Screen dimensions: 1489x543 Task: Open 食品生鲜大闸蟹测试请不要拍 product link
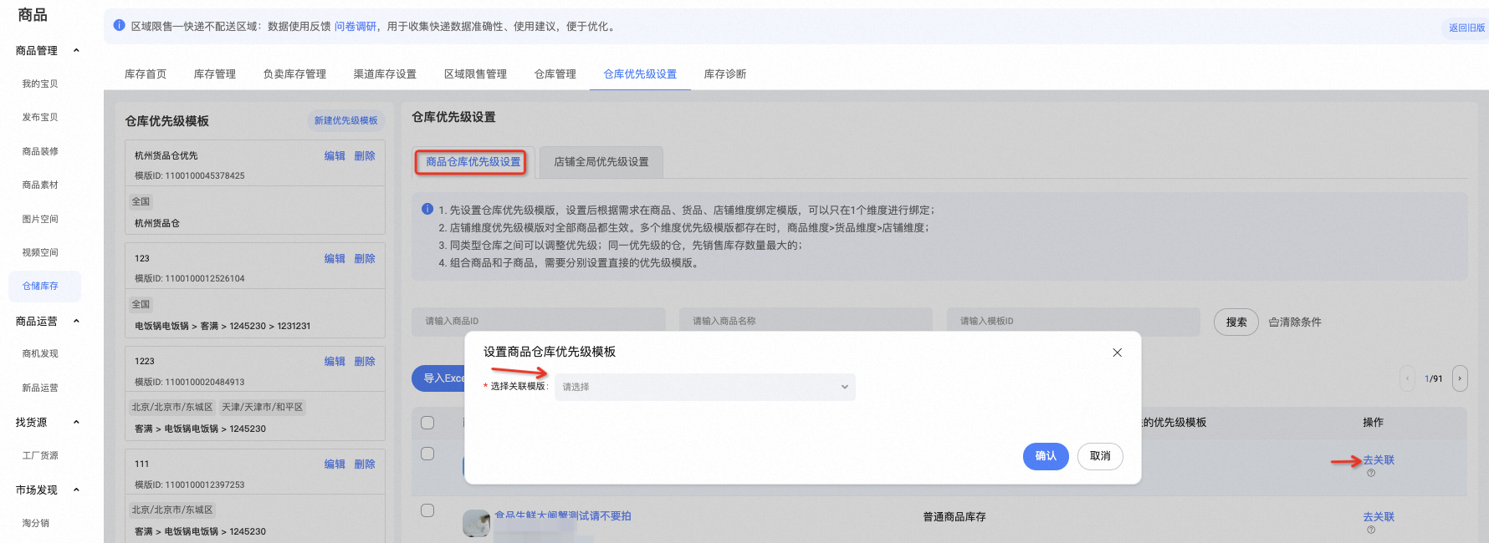coord(563,516)
